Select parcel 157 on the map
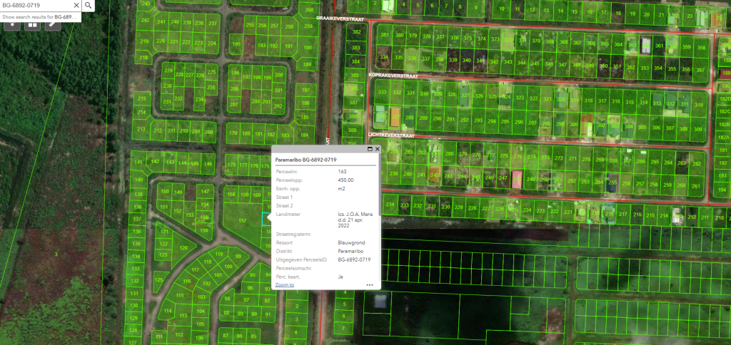This screenshot has height=345, width=731. 243,221
